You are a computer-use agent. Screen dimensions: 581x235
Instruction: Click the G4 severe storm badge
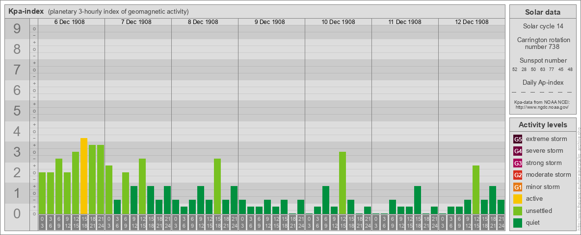tap(518, 151)
